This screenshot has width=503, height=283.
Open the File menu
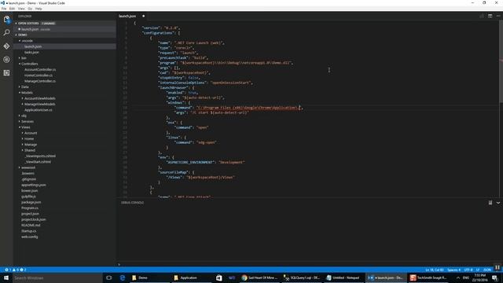coord(4,9)
